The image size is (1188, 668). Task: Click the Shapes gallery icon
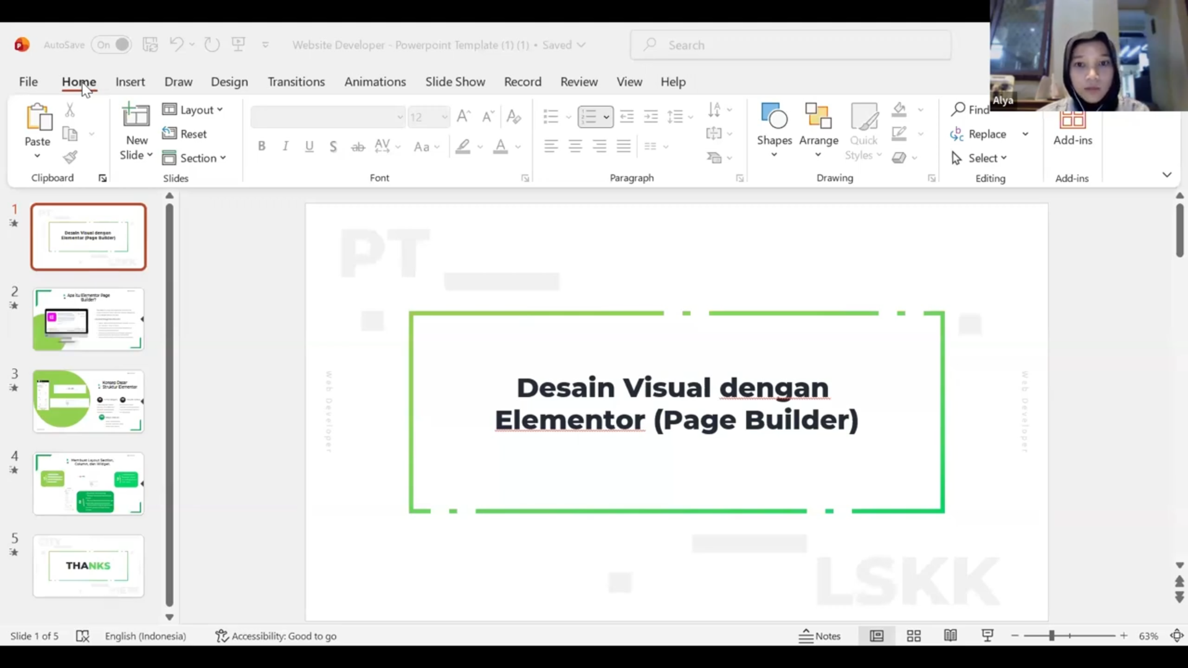(774, 118)
